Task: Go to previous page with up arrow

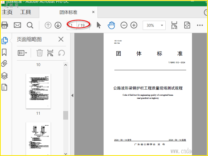Action: [x=48, y=25]
